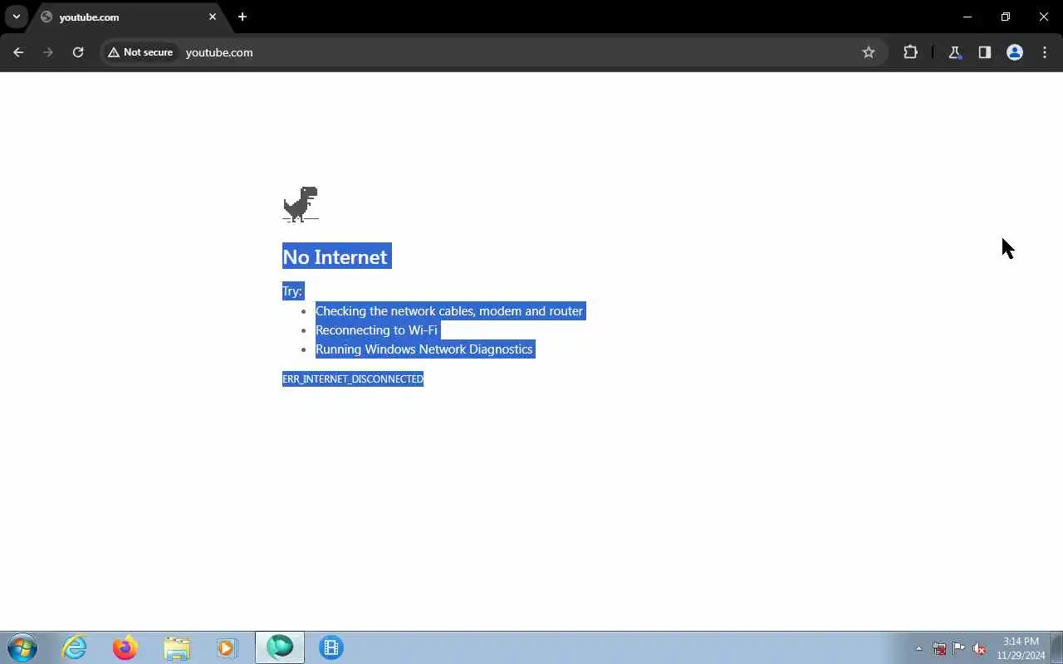Open a new tab with plus button
The width and height of the screenshot is (1063, 664).
(242, 17)
